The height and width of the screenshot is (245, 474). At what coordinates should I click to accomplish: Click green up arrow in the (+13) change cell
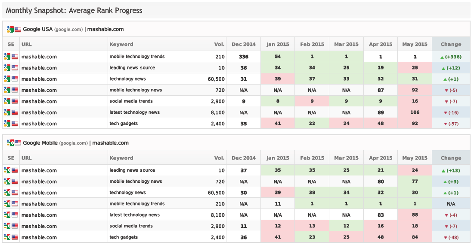(x=443, y=171)
